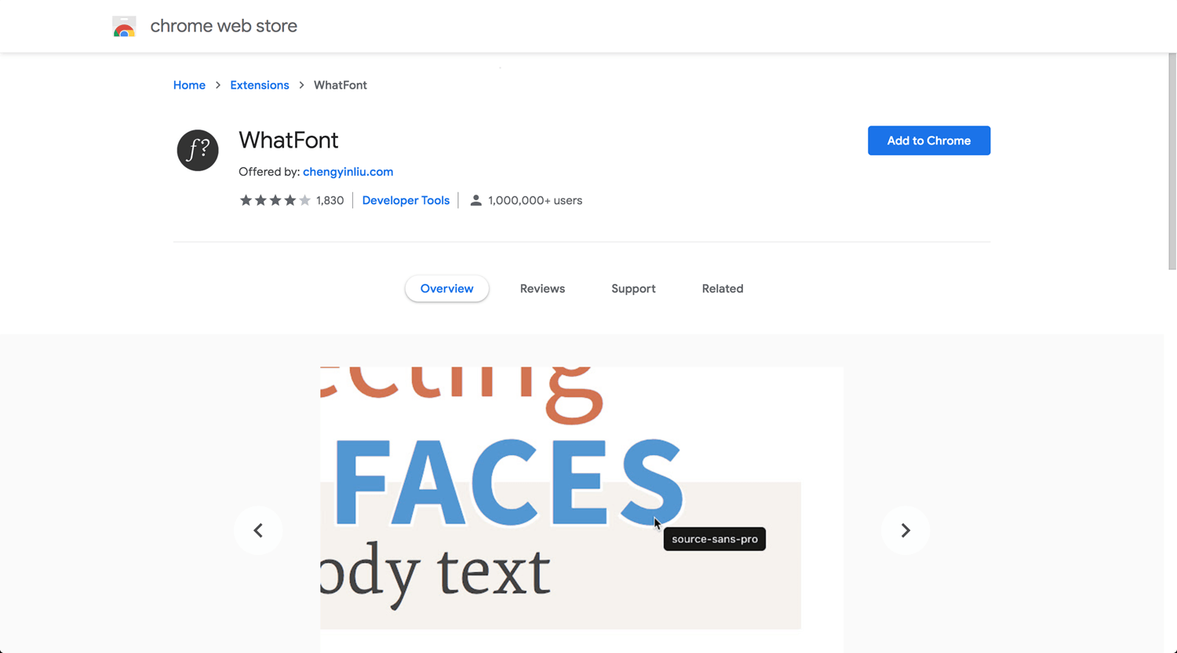
Task: Show the previous screenshot with left arrow
Action: [x=258, y=531]
